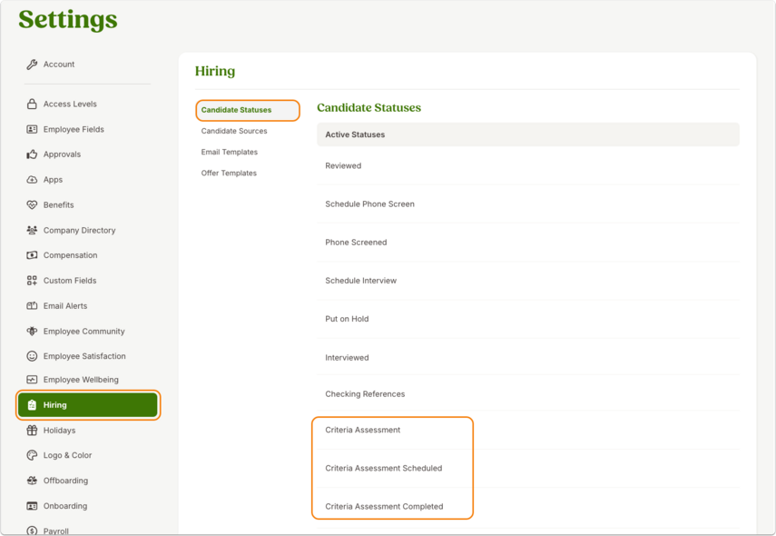This screenshot has width=776, height=536.
Task: Click the Company Directory people icon
Action: click(x=32, y=231)
